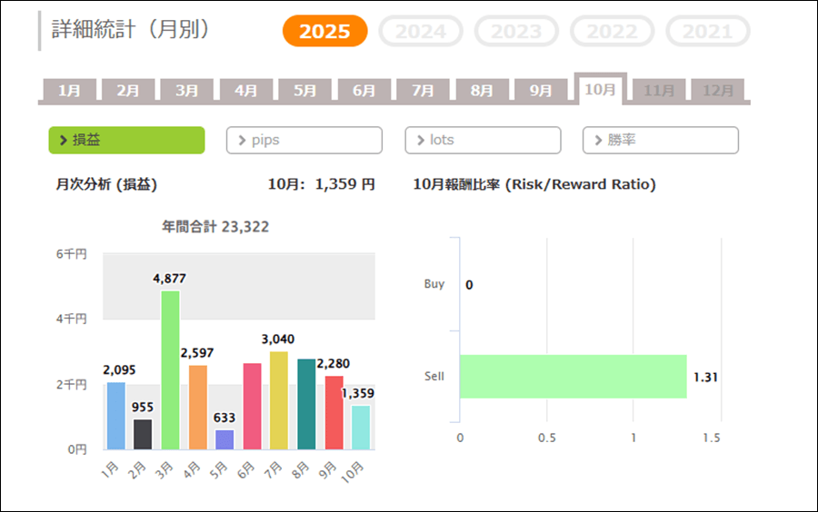Open the 1月 month tab

[69, 91]
